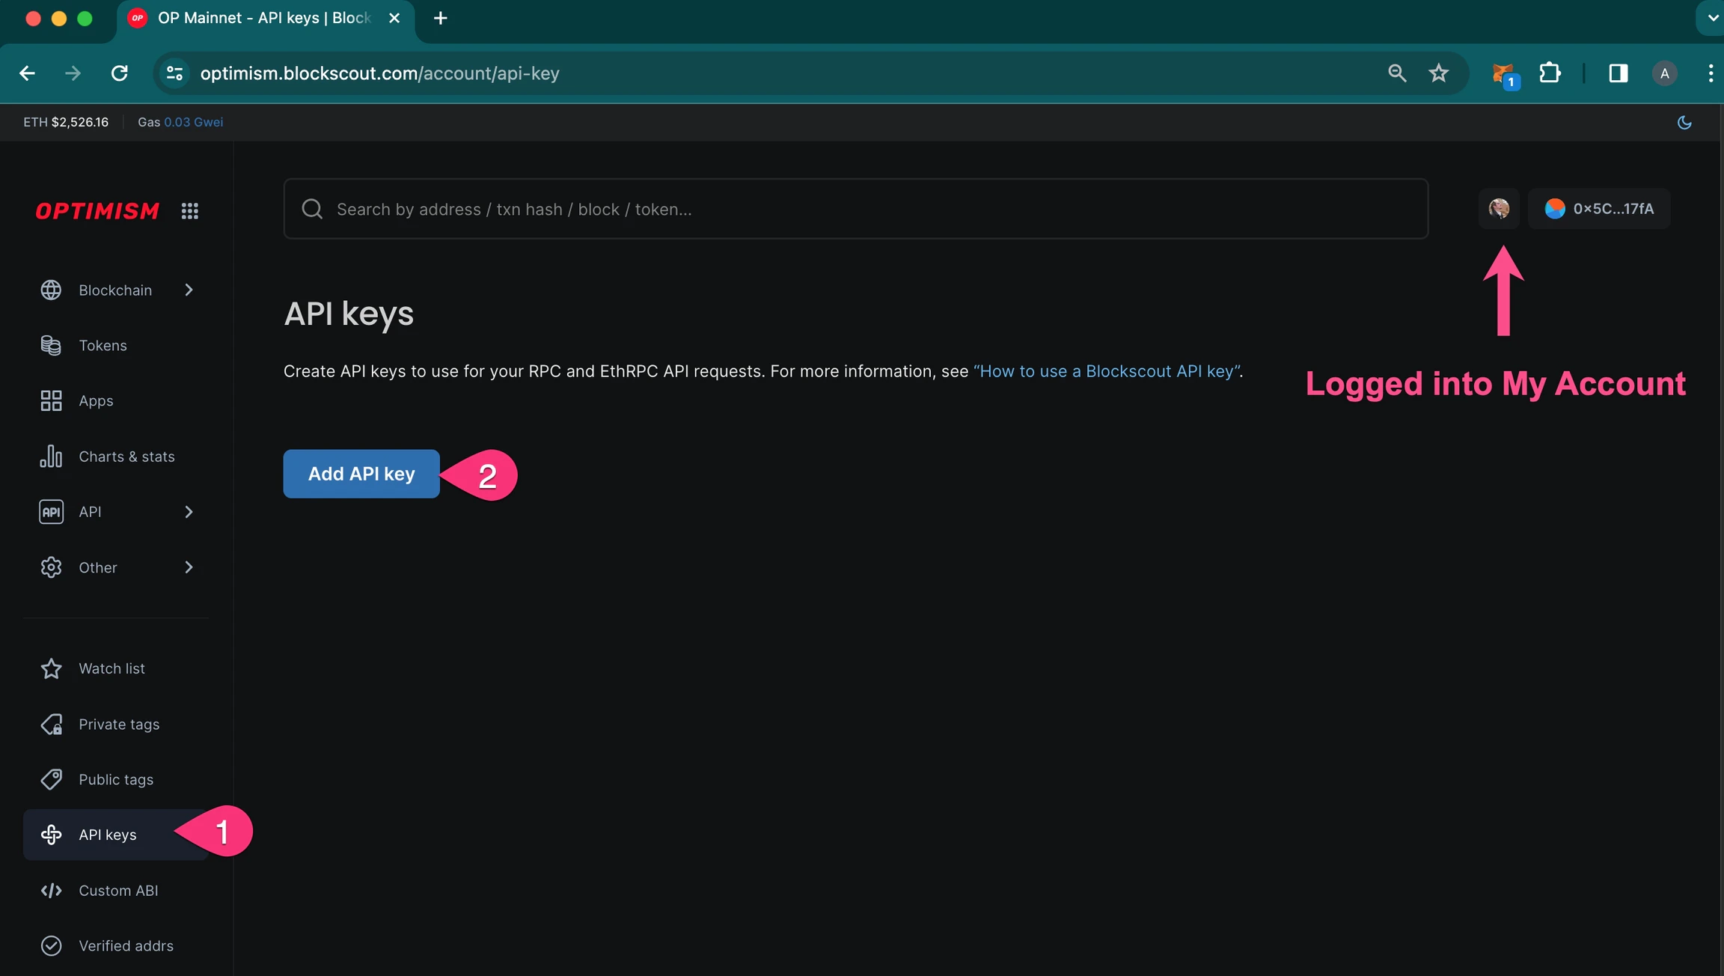
Task: Open wallet address 0x5C...17fA button
Action: click(x=1599, y=209)
